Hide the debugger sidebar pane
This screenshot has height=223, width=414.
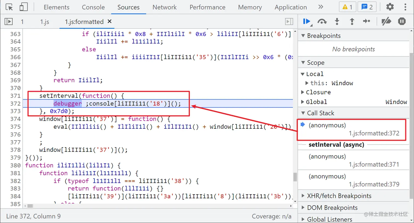click(289, 21)
